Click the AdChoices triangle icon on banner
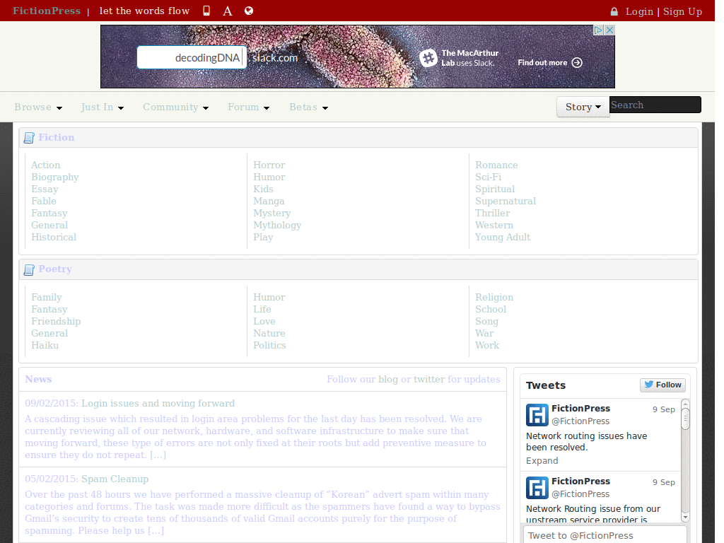 pos(598,30)
